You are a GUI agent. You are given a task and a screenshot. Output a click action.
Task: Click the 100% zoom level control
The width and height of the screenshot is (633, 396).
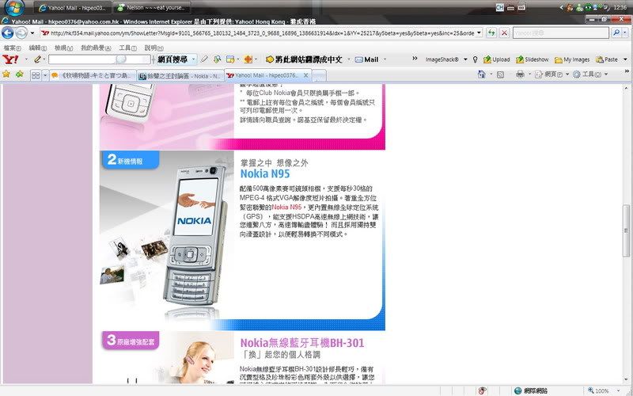[x=604, y=390]
